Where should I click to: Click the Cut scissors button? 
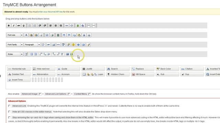click(x=84, y=35)
